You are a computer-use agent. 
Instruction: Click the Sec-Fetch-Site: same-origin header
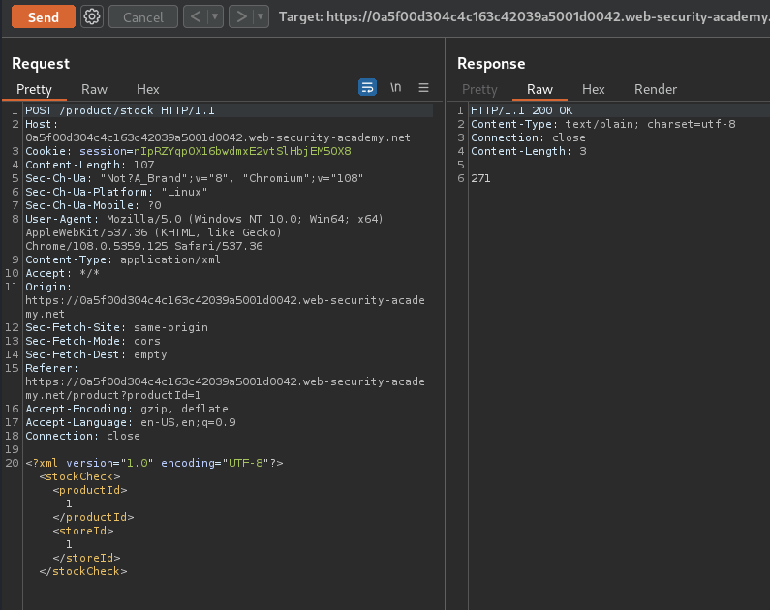pyautogui.click(x=117, y=327)
